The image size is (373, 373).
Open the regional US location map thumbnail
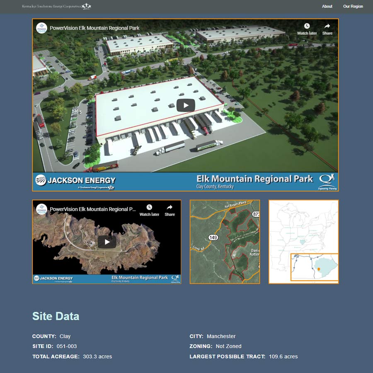[303, 242]
